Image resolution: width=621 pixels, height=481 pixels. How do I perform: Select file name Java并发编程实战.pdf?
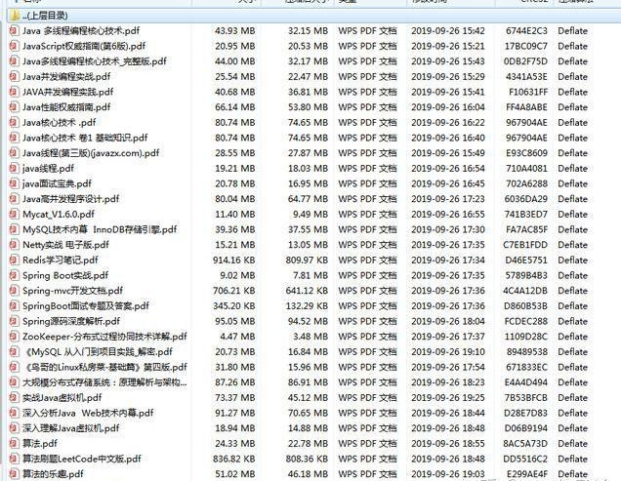(66, 76)
